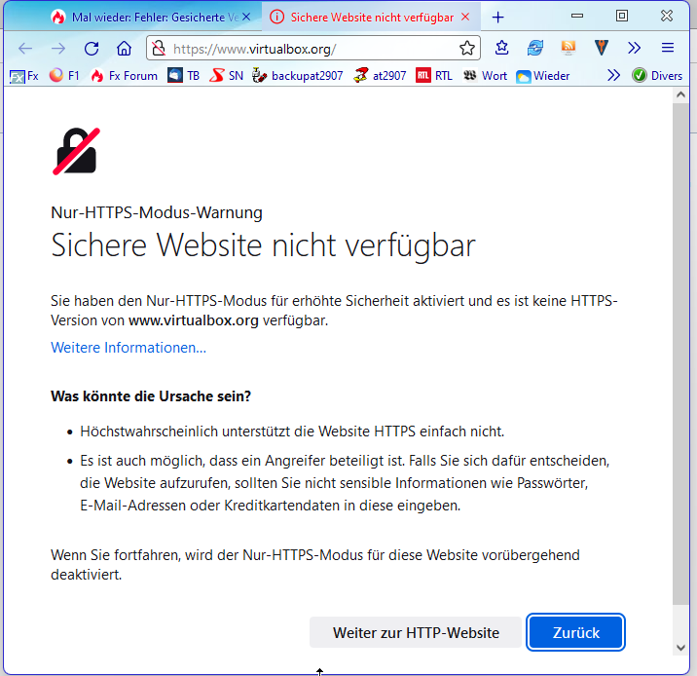Open the browser home page

point(124,48)
